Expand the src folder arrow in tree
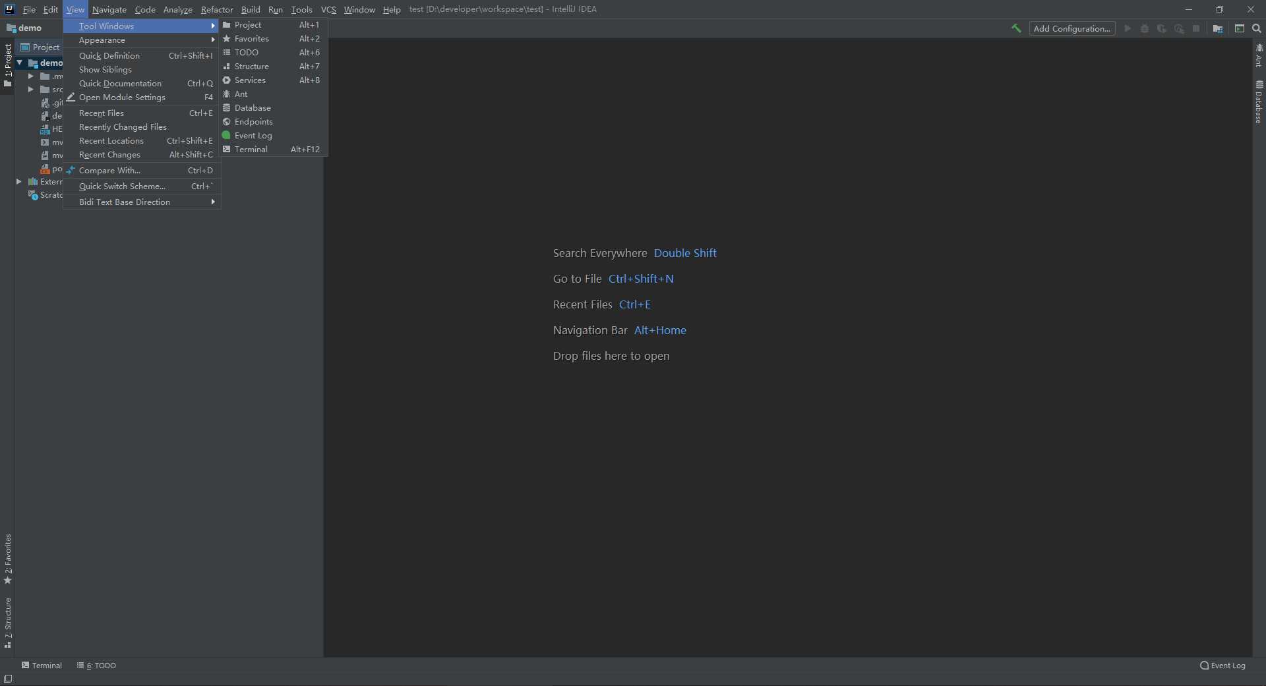Viewport: 1266px width, 686px height. [30, 89]
